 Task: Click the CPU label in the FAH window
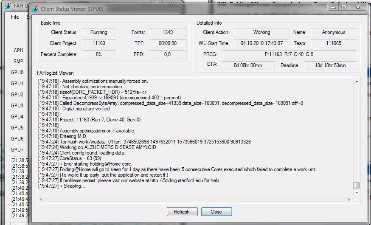coord(19,51)
